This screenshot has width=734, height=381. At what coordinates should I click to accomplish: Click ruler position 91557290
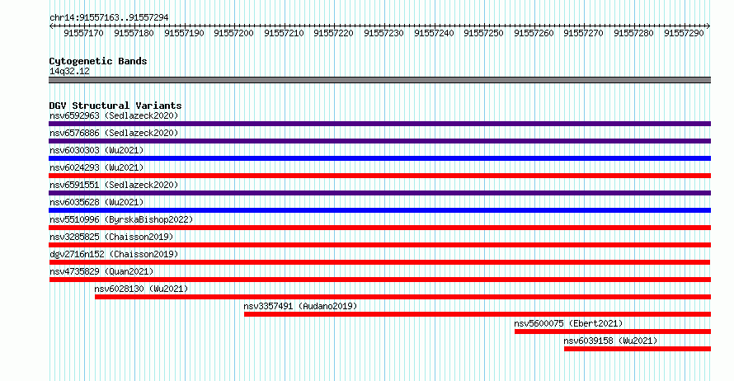click(x=684, y=33)
